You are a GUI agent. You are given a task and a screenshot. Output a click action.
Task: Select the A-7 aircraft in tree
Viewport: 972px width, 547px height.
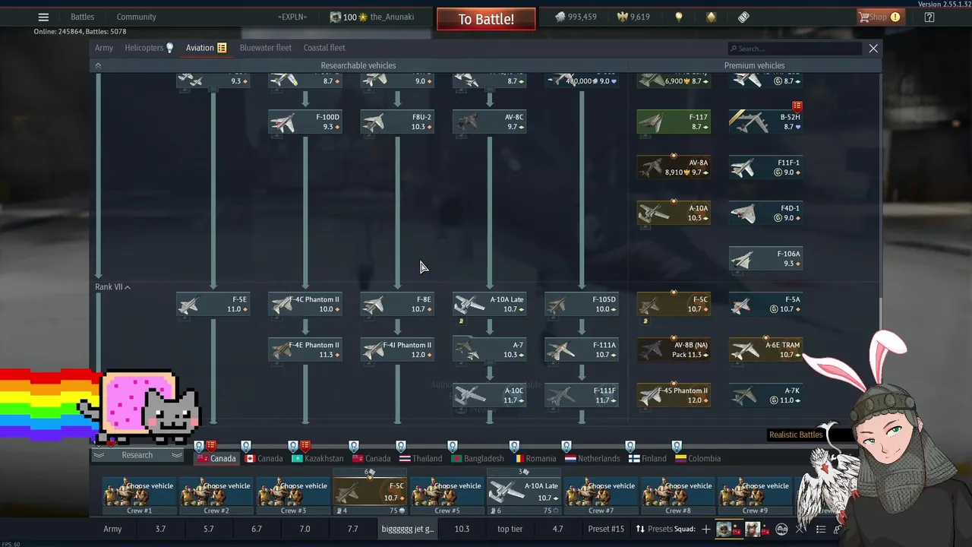pos(489,349)
